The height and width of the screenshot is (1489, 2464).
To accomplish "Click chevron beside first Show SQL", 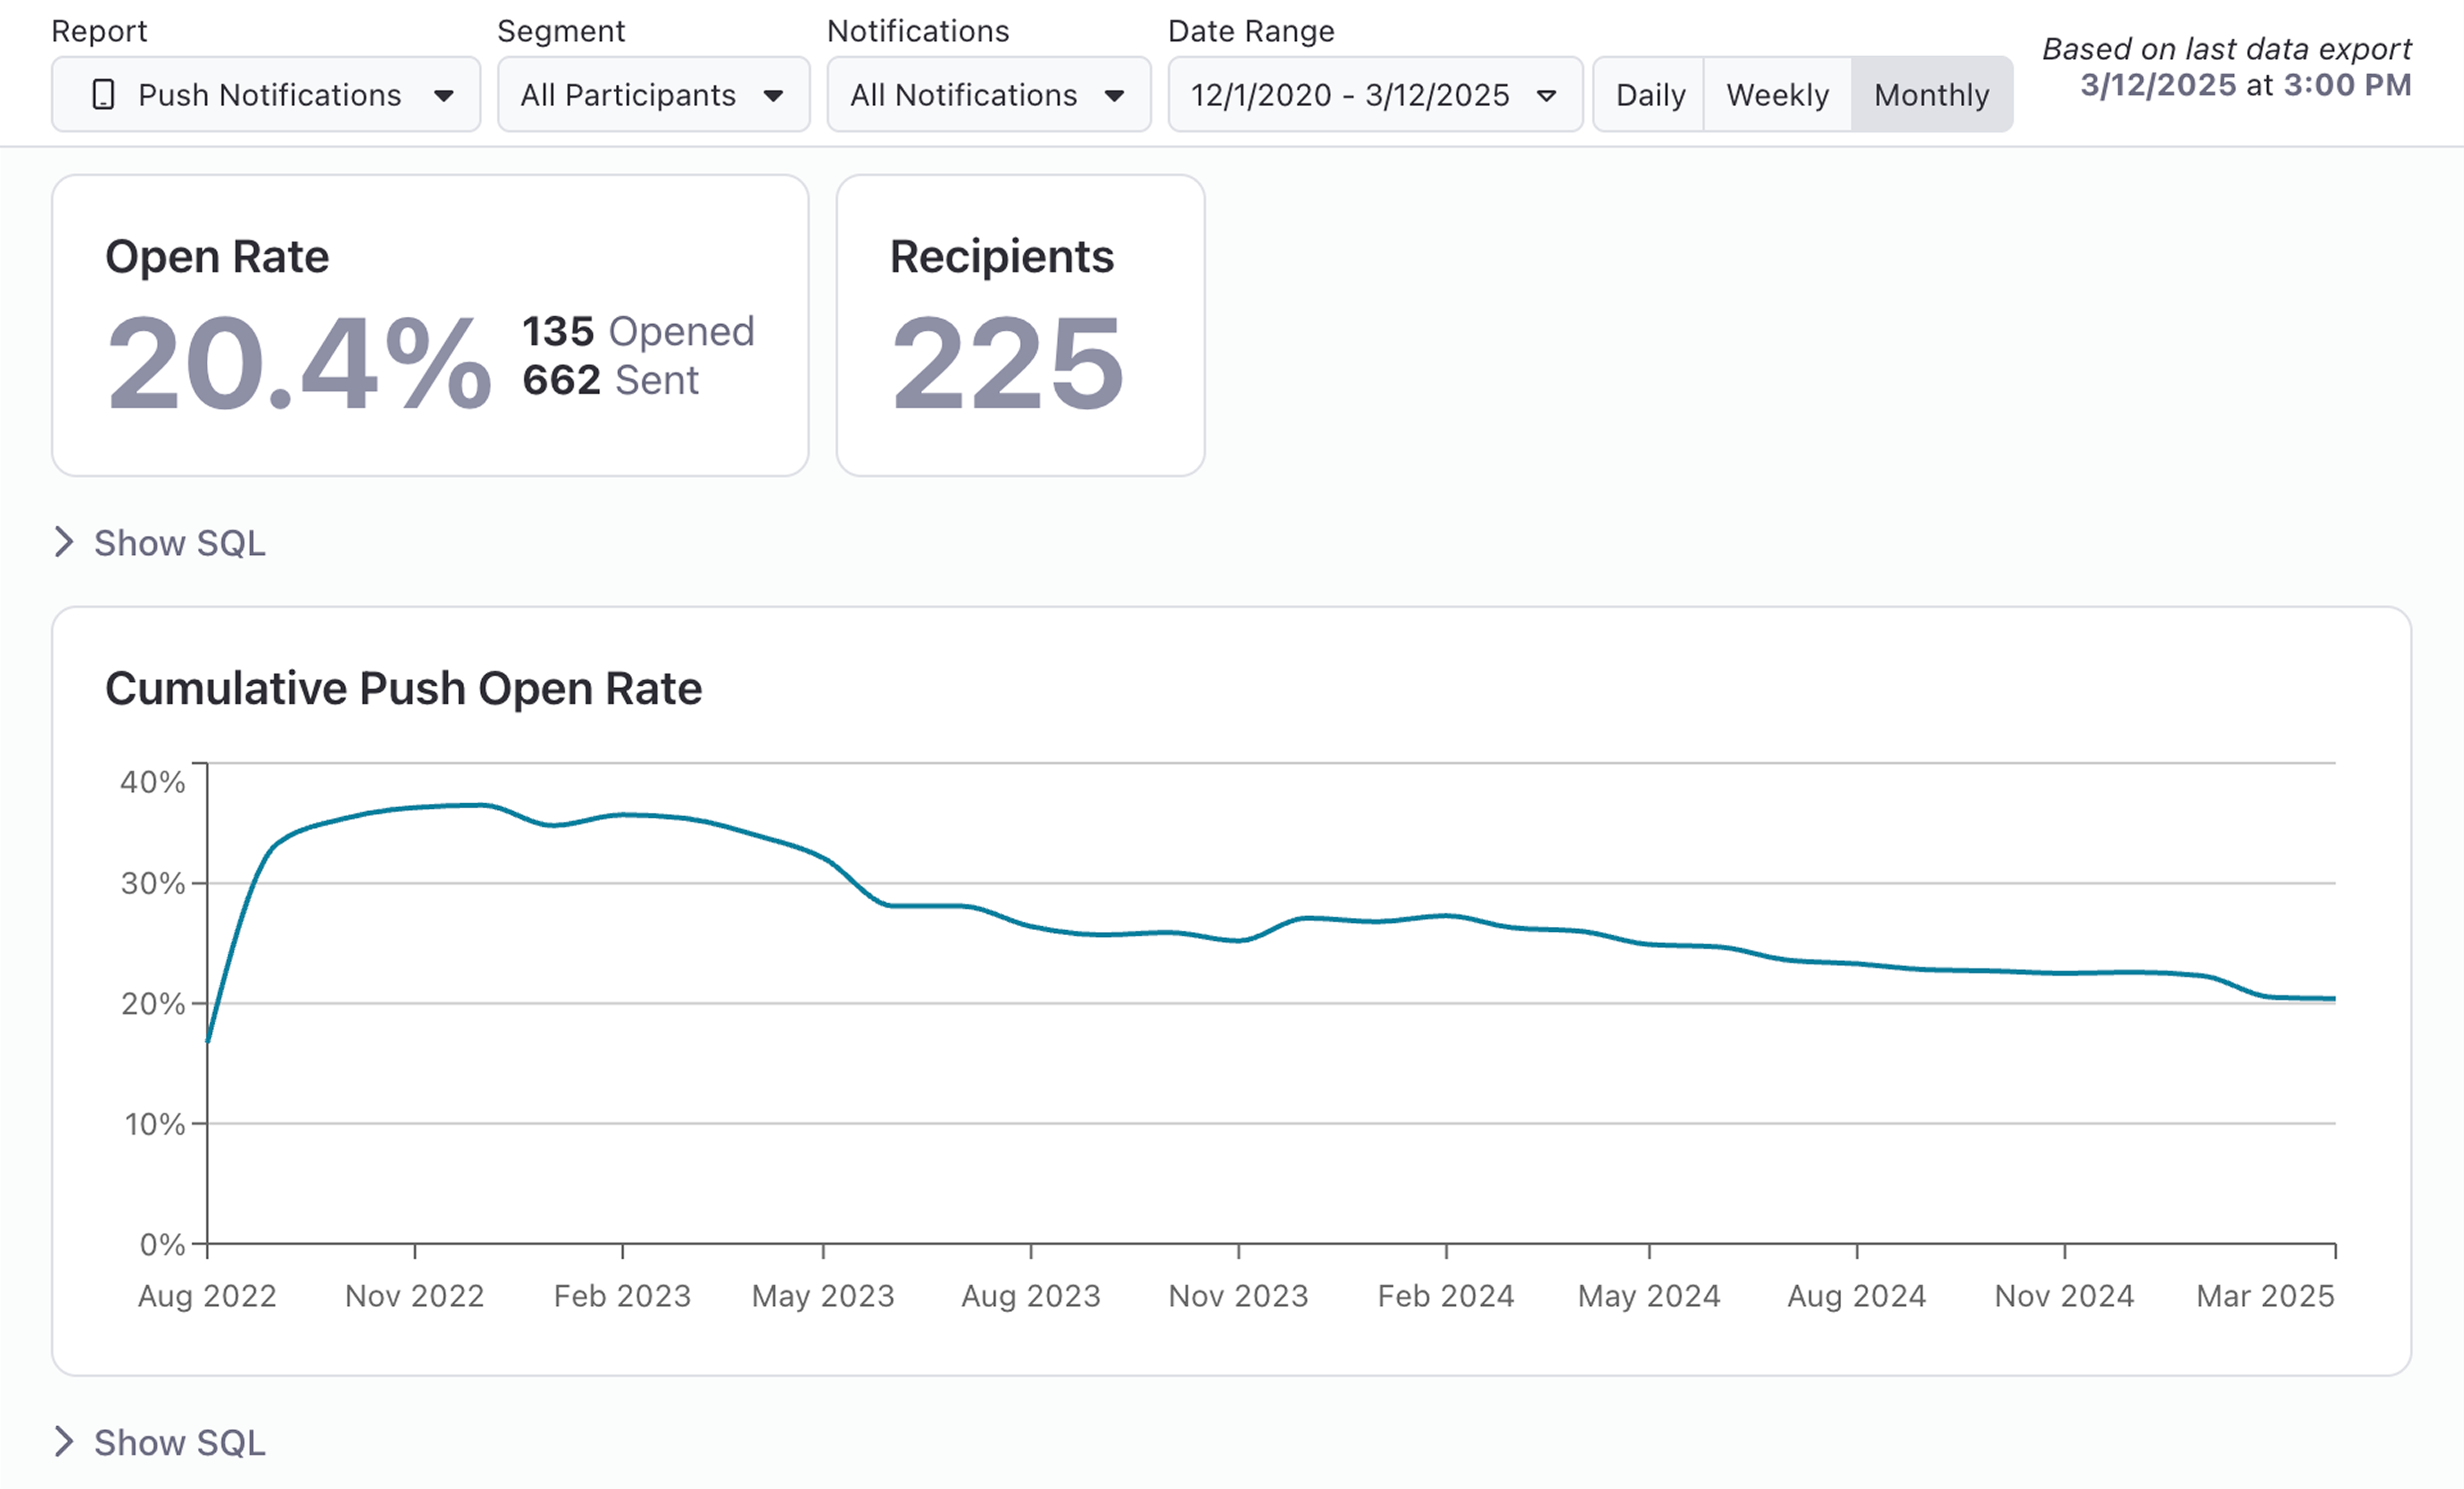I will pyautogui.click(x=64, y=542).
